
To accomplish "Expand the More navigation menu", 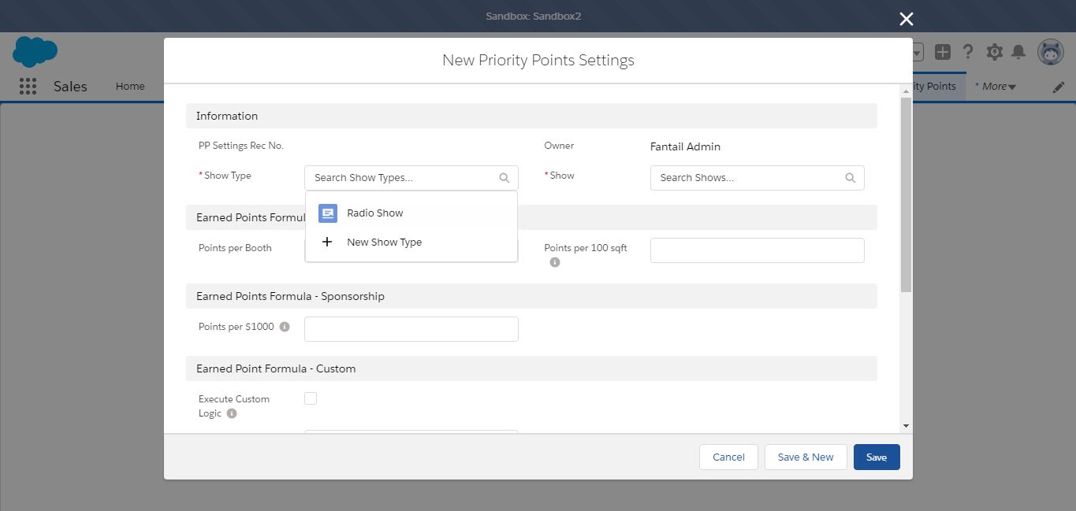I will (x=998, y=87).
